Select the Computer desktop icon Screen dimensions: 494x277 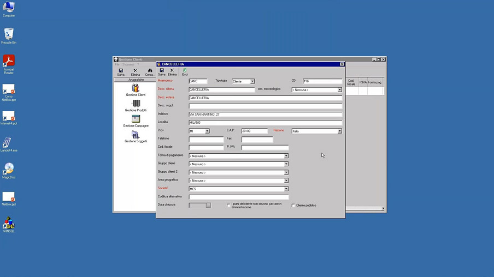(9, 9)
